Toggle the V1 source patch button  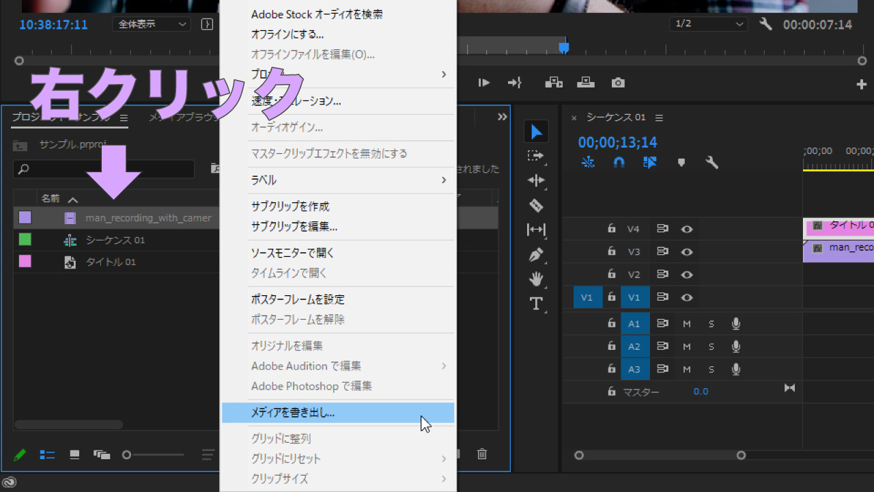point(587,297)
